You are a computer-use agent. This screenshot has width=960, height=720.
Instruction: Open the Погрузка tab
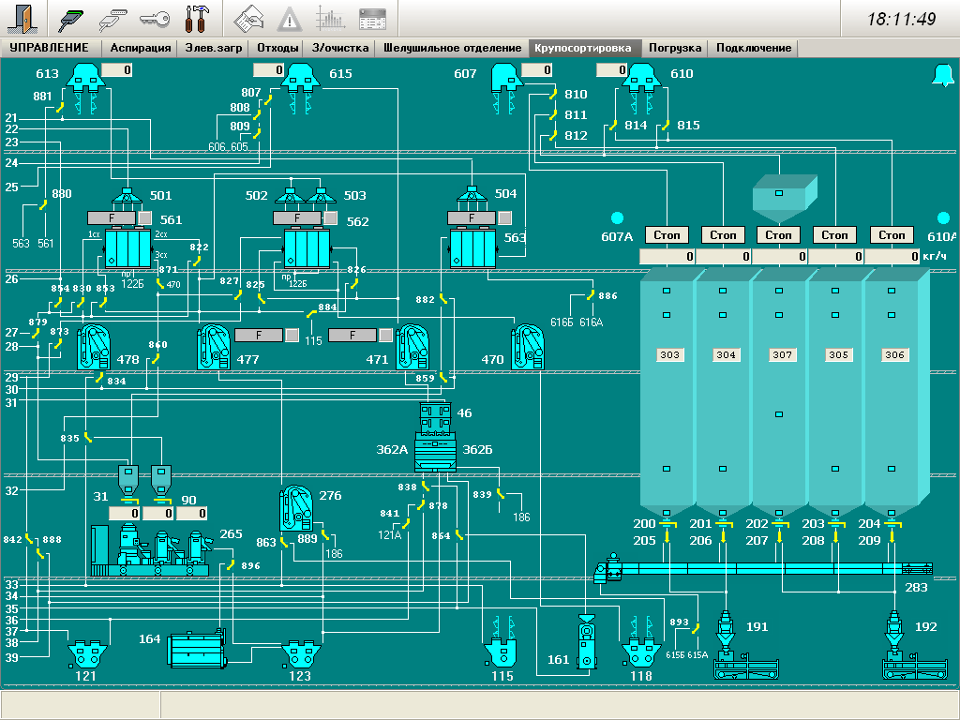(x=675, y=48)
